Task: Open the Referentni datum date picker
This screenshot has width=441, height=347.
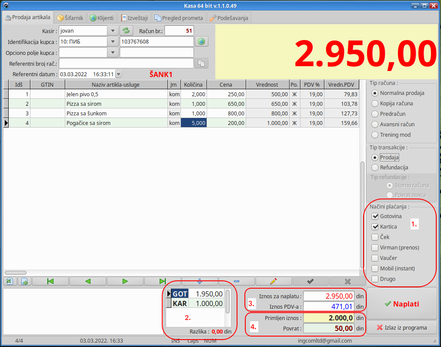Action: (119, 74)
